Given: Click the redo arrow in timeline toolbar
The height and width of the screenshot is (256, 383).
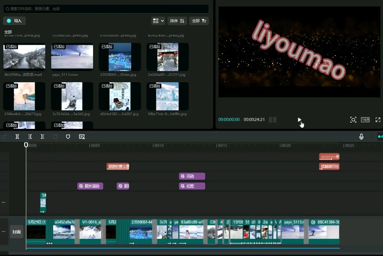Looking at the screenshot, I should click(5, 137).
